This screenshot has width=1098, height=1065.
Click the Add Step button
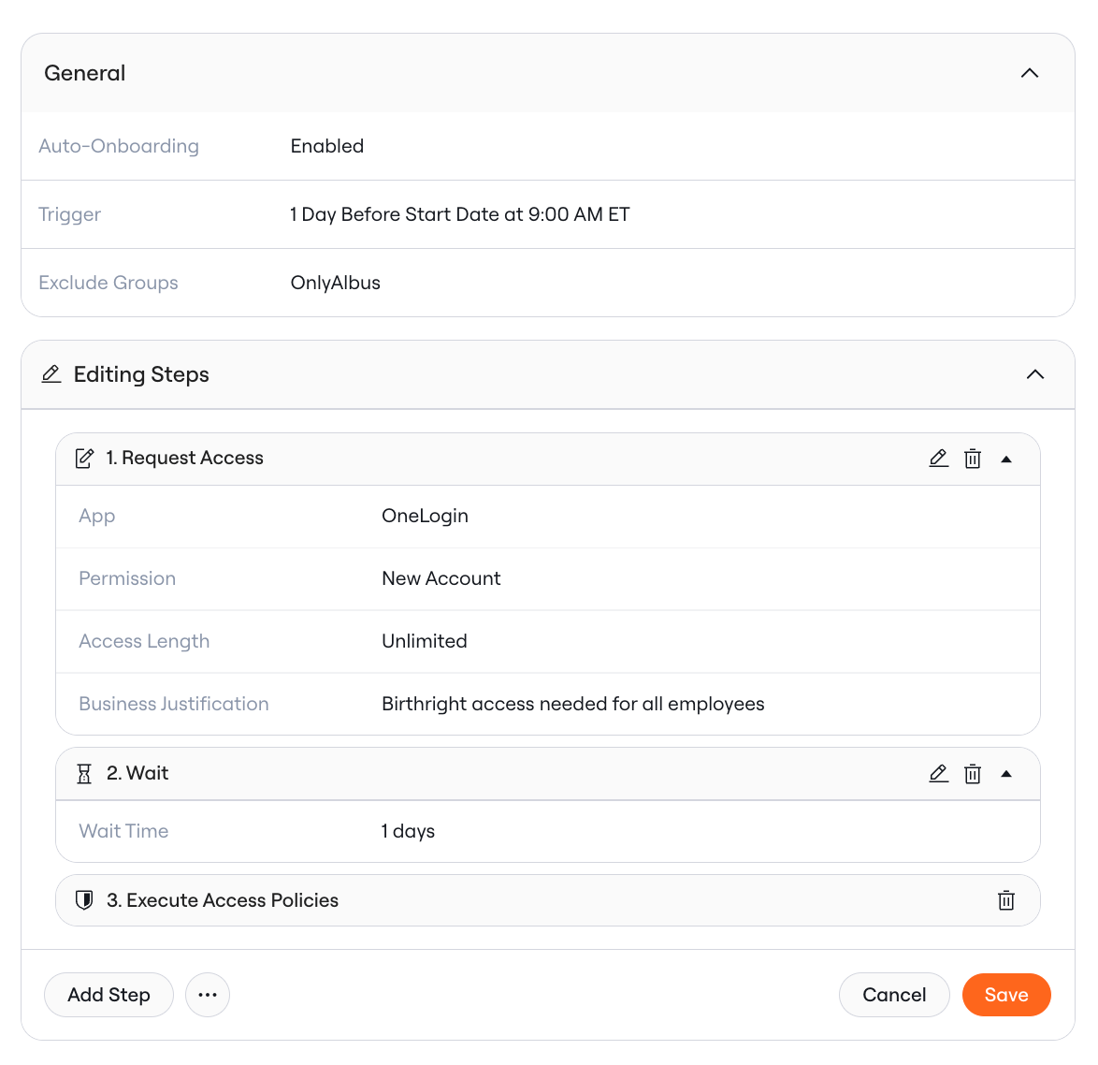tap(108, 994)
